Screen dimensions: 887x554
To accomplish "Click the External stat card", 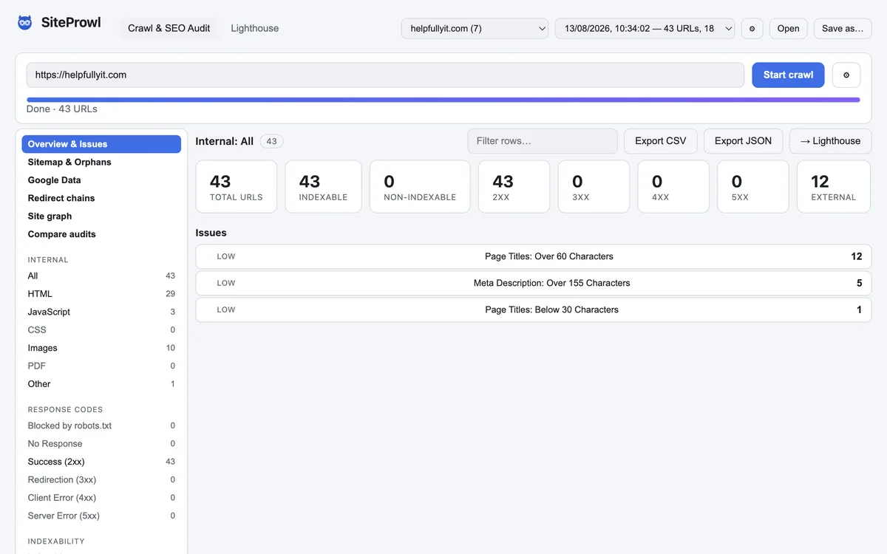I will 834,187.
